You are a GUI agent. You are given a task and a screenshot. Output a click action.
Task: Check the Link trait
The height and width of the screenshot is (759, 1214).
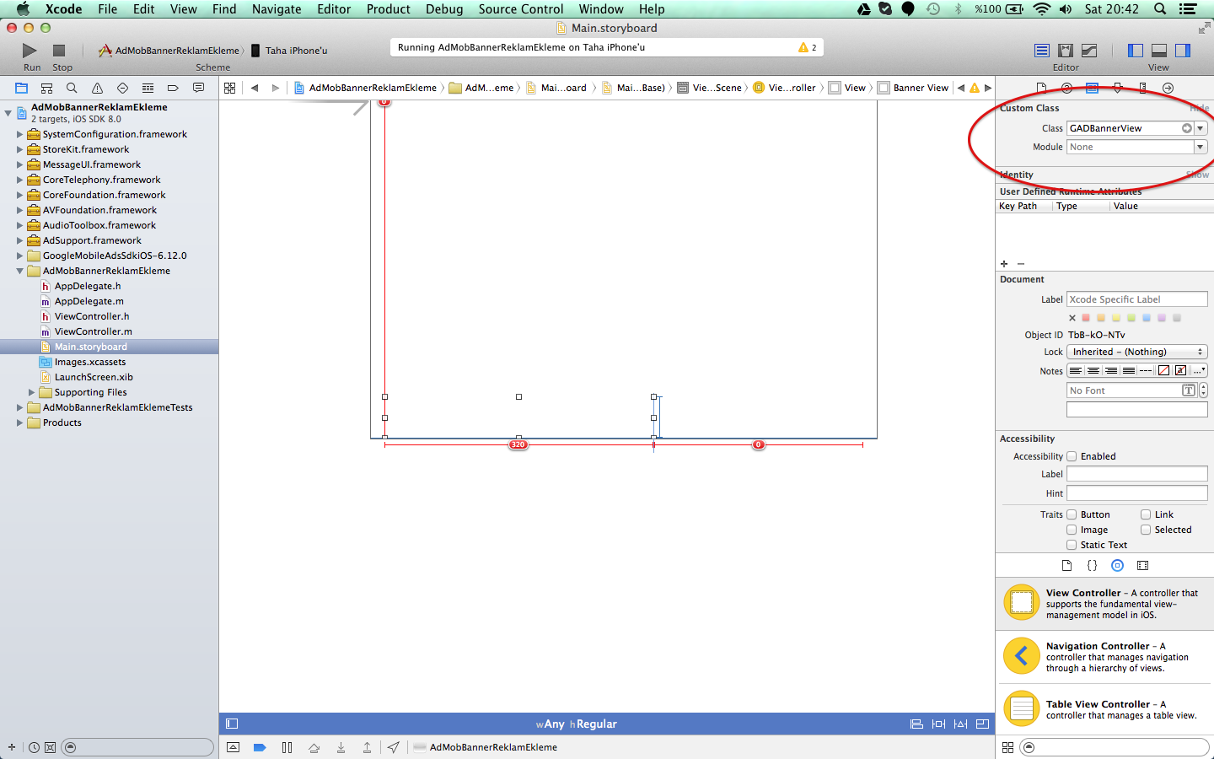point(1146,514)
